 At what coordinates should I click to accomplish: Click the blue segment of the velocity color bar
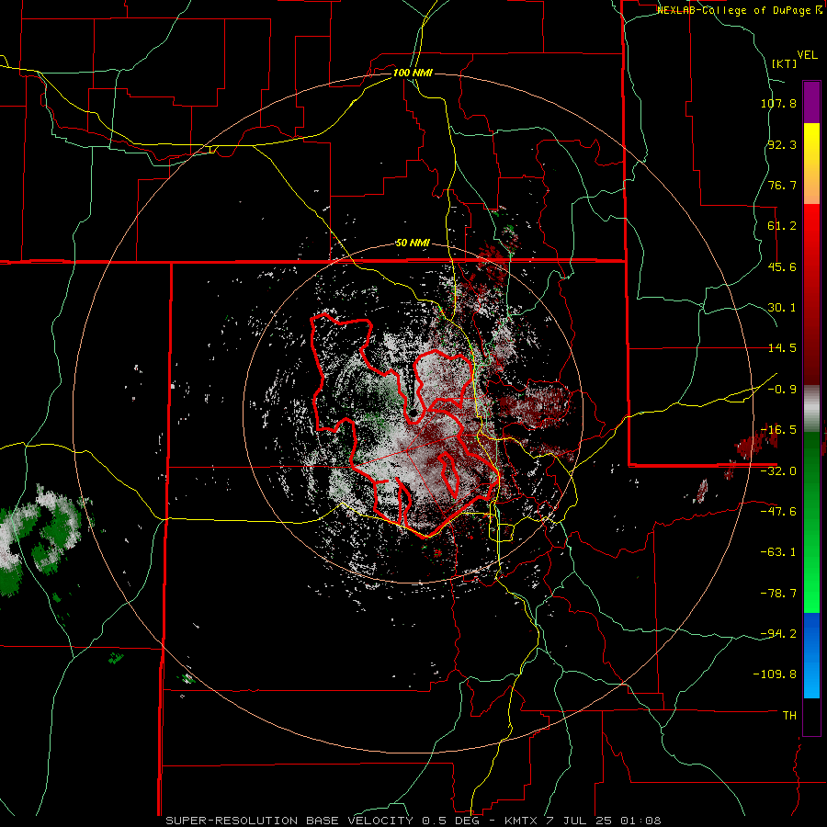(x=811, y=655)
